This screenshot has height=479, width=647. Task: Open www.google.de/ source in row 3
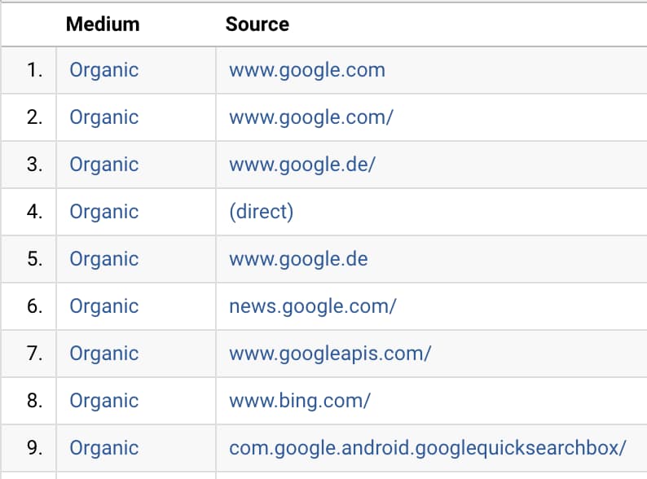click(302, 165)
